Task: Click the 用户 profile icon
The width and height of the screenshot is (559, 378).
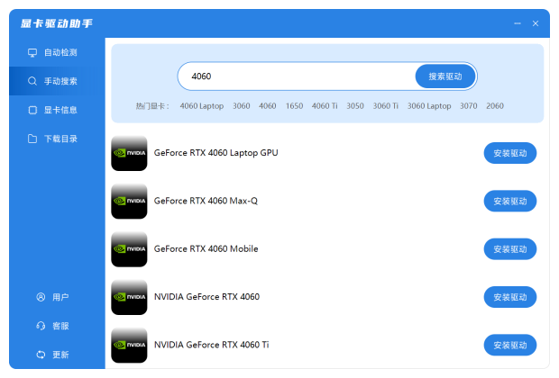Action: pyautogui.click(x=41, y=297)
